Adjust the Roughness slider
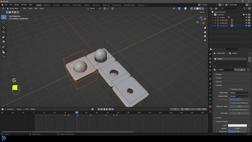 pos(237,131)
